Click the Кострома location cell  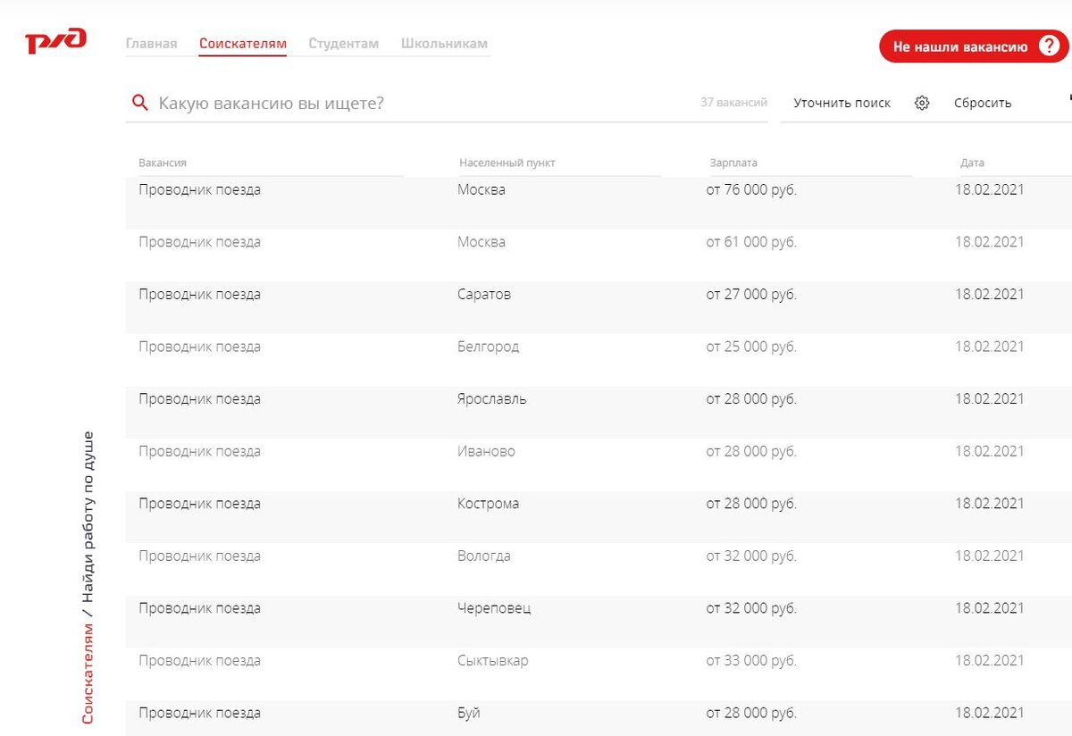click(x=488, y=504)
